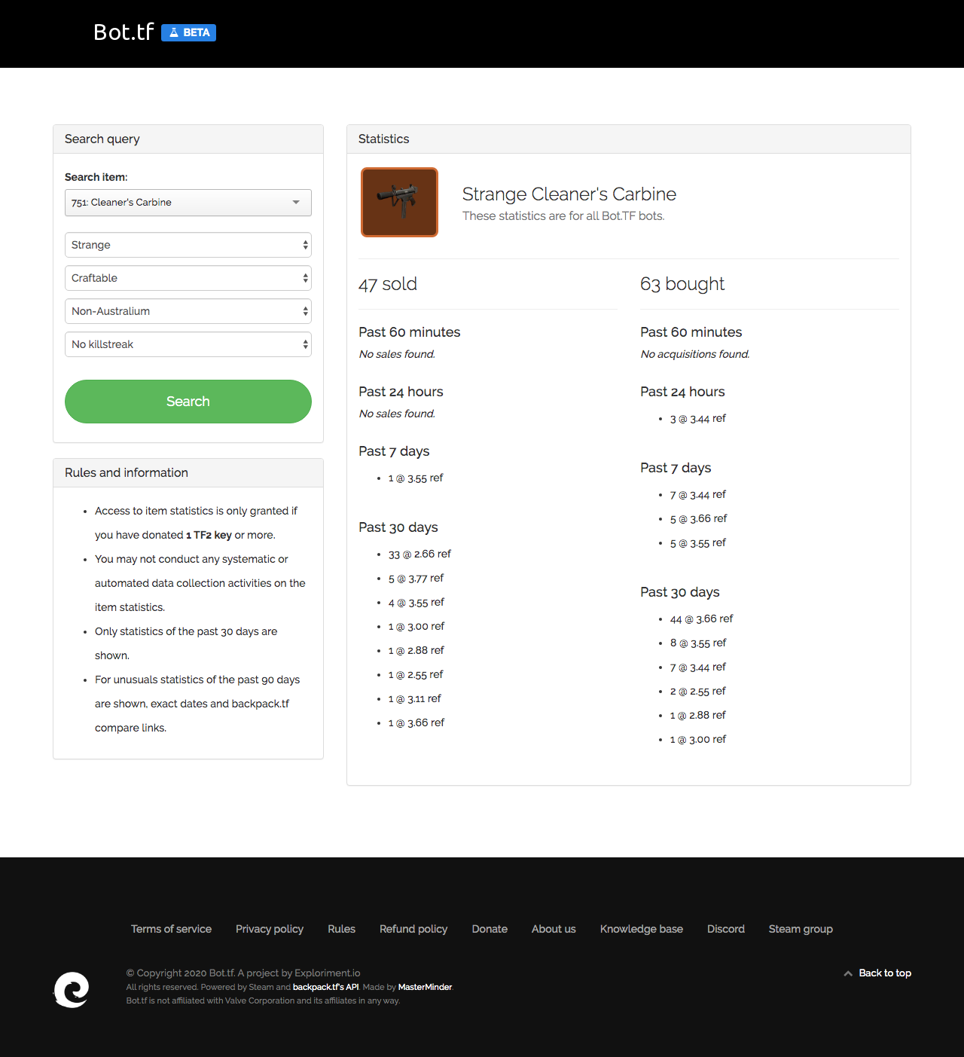The height and width of the screenshot is (1057, 964).
Task: Click the '5 @ 3.66 ref' entry under Past 7 days
Action: pyautogui.click(x=698, y=518)
